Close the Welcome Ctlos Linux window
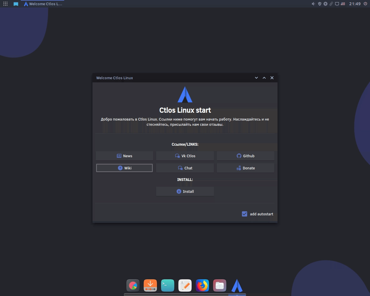The image size is (370, 296). point(272,78)
